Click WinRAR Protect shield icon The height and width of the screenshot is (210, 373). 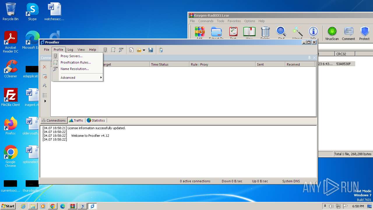(364, 34)
